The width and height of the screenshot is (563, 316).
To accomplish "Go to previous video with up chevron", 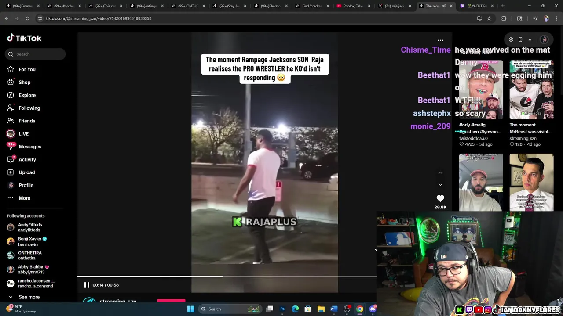I will pos(440,173).
